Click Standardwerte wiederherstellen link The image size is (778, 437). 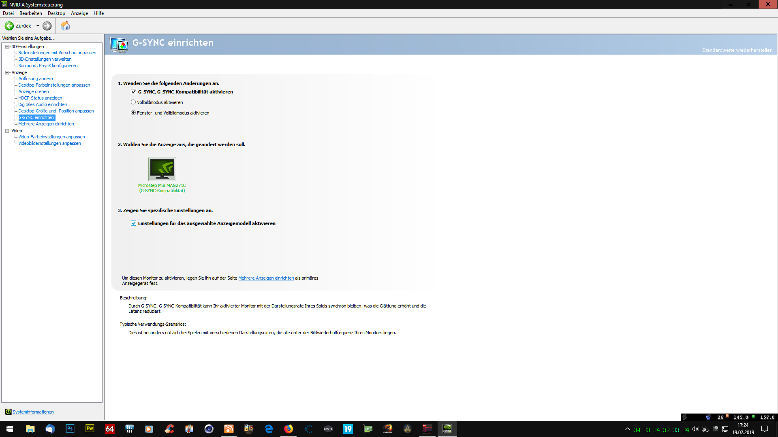(737, 50)
